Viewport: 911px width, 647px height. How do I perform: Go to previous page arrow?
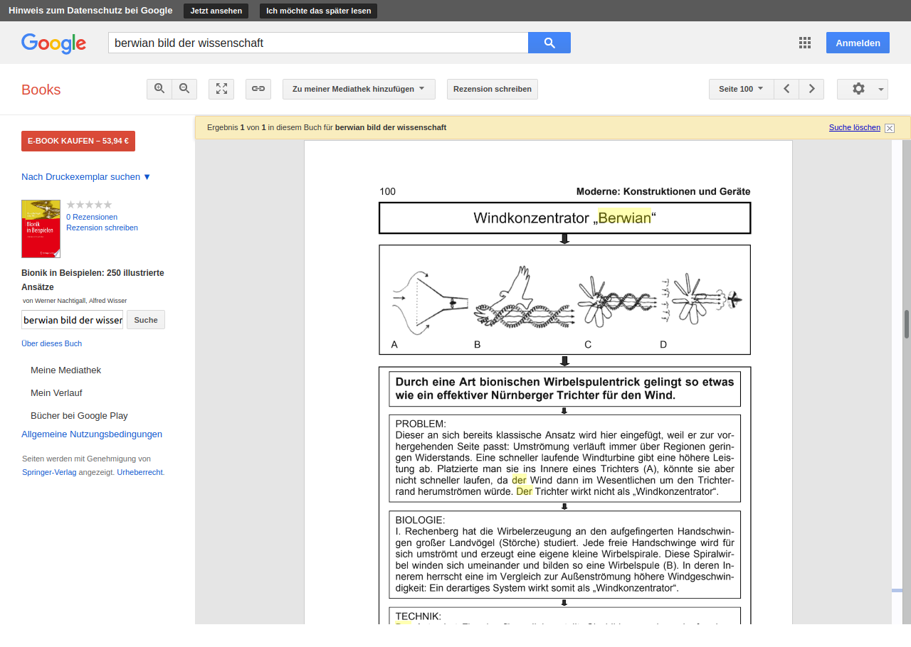pyautogui.click(x=786, y=89)
